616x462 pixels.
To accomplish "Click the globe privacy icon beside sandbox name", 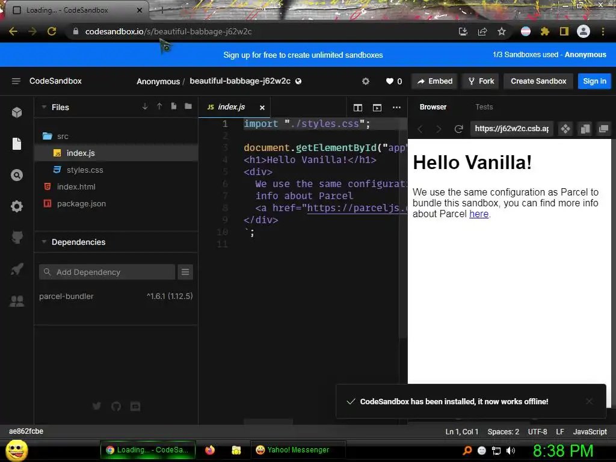I will (x=298, y=81).
